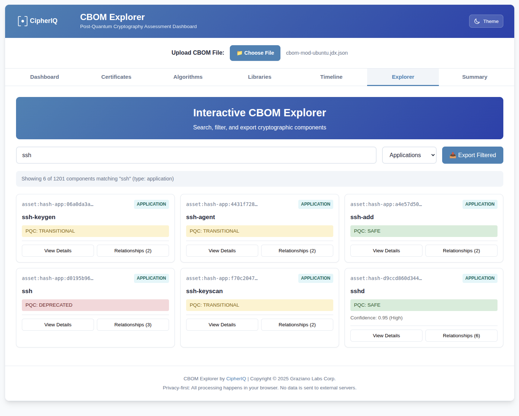519x416 pixels.
Task: Click Export Filtered button
Action: click(x=472, y=155)
